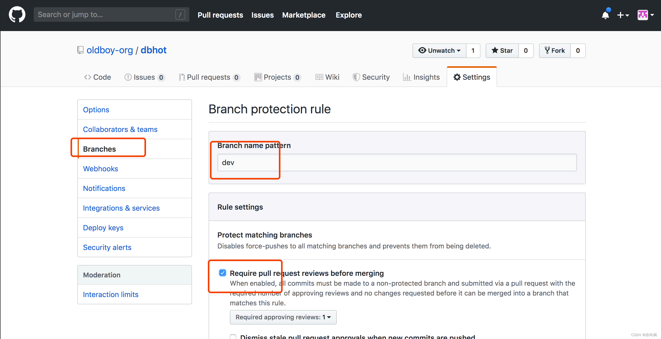Open notifications bell icon

point(606,15)
